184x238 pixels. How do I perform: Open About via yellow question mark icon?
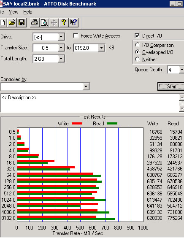click(64, 23)
